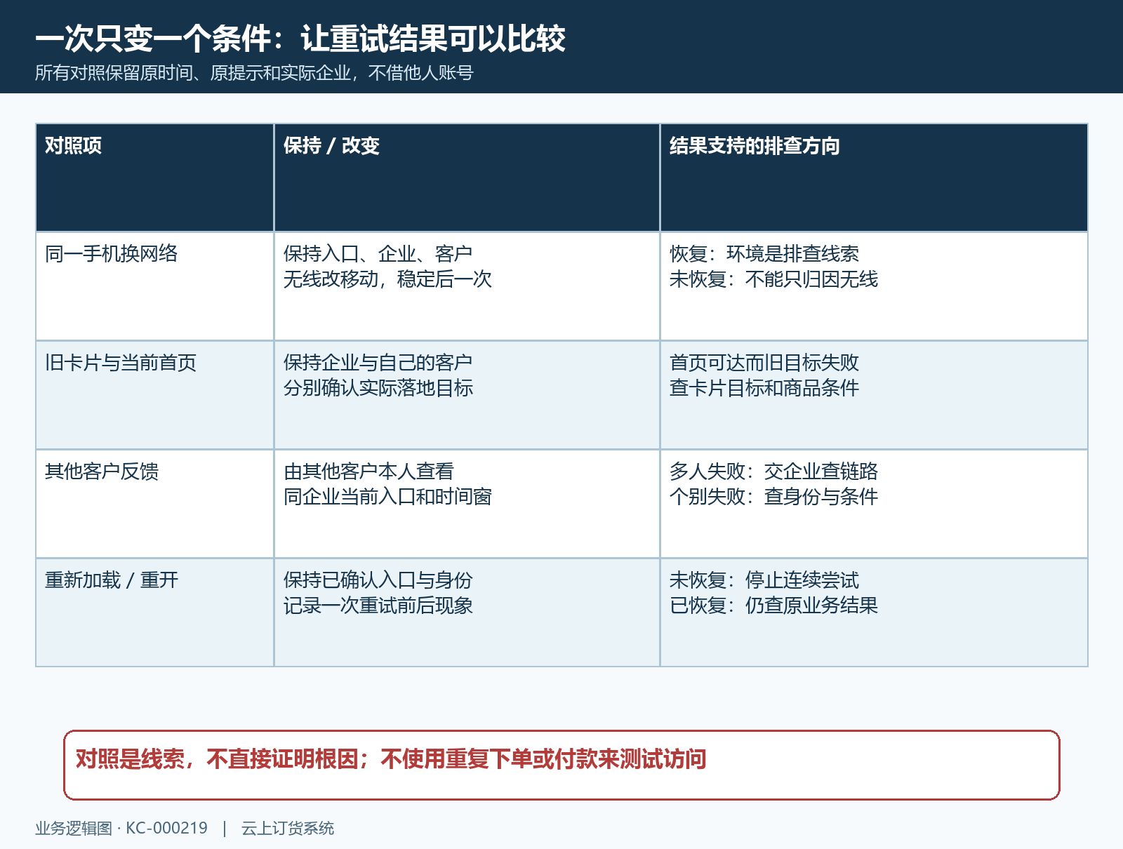Click the '保持 / 改变' column header

(x=467, y=178)
